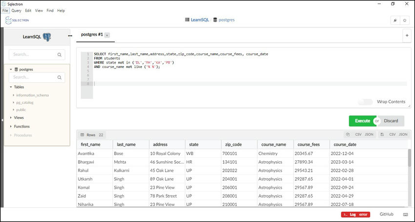The width and height of the screenshot is (415, 222).
Task: Open the File menu
Action: (x=5, y=11)
